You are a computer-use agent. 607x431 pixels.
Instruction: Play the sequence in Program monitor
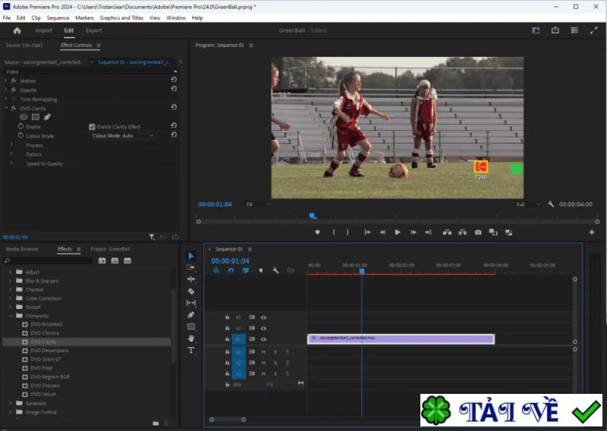(398, 233)
